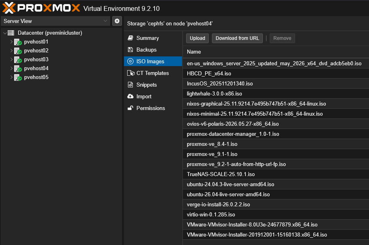Expand the pvehost01 node
The image size is (369, 245).
pyautogui.click(x=11, y=42)
